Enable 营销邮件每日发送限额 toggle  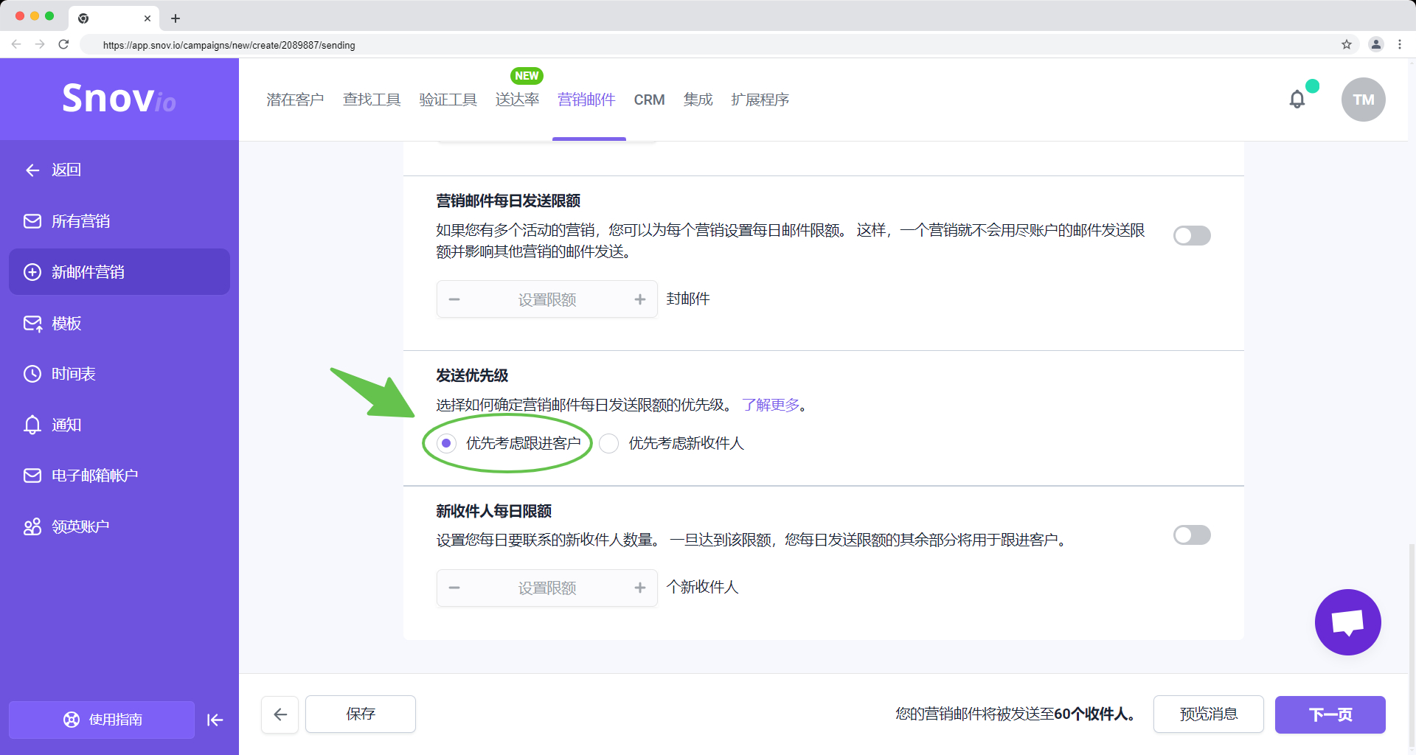click(1192, 235)
